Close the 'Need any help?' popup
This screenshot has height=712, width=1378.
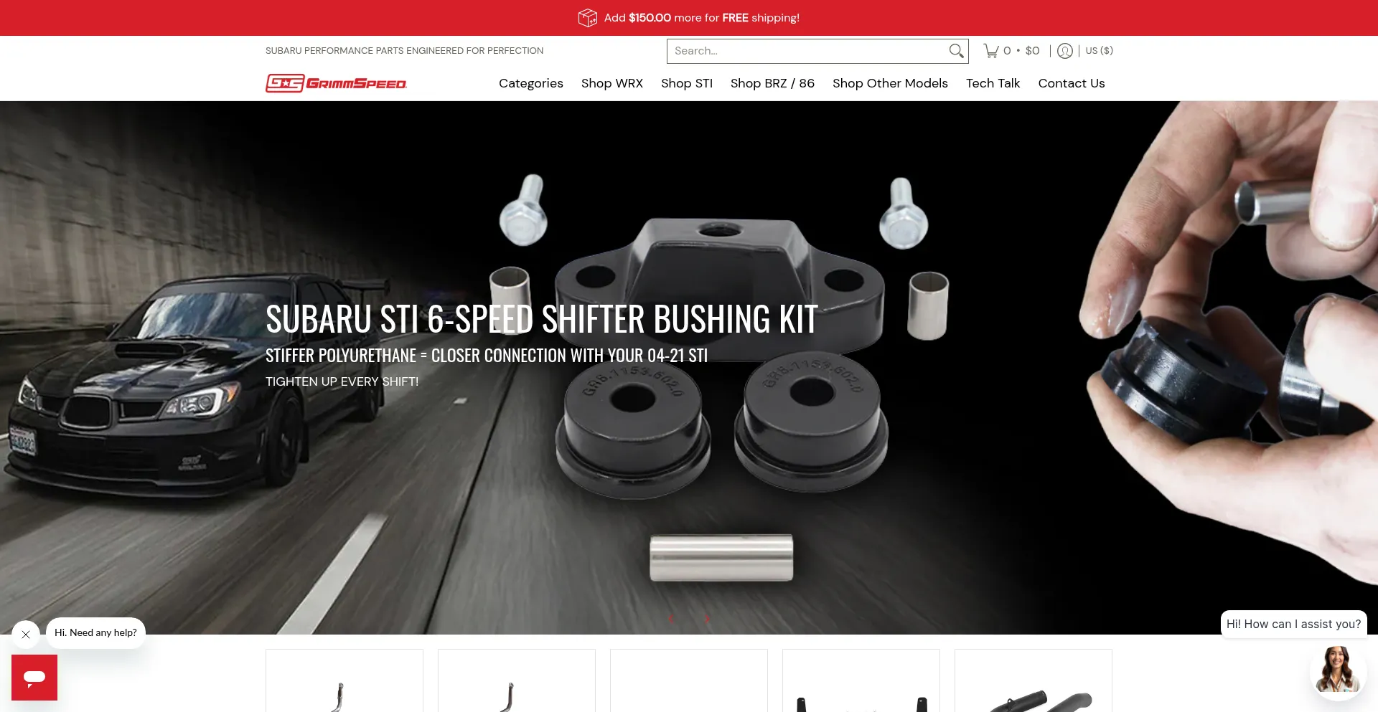[26, 635]
